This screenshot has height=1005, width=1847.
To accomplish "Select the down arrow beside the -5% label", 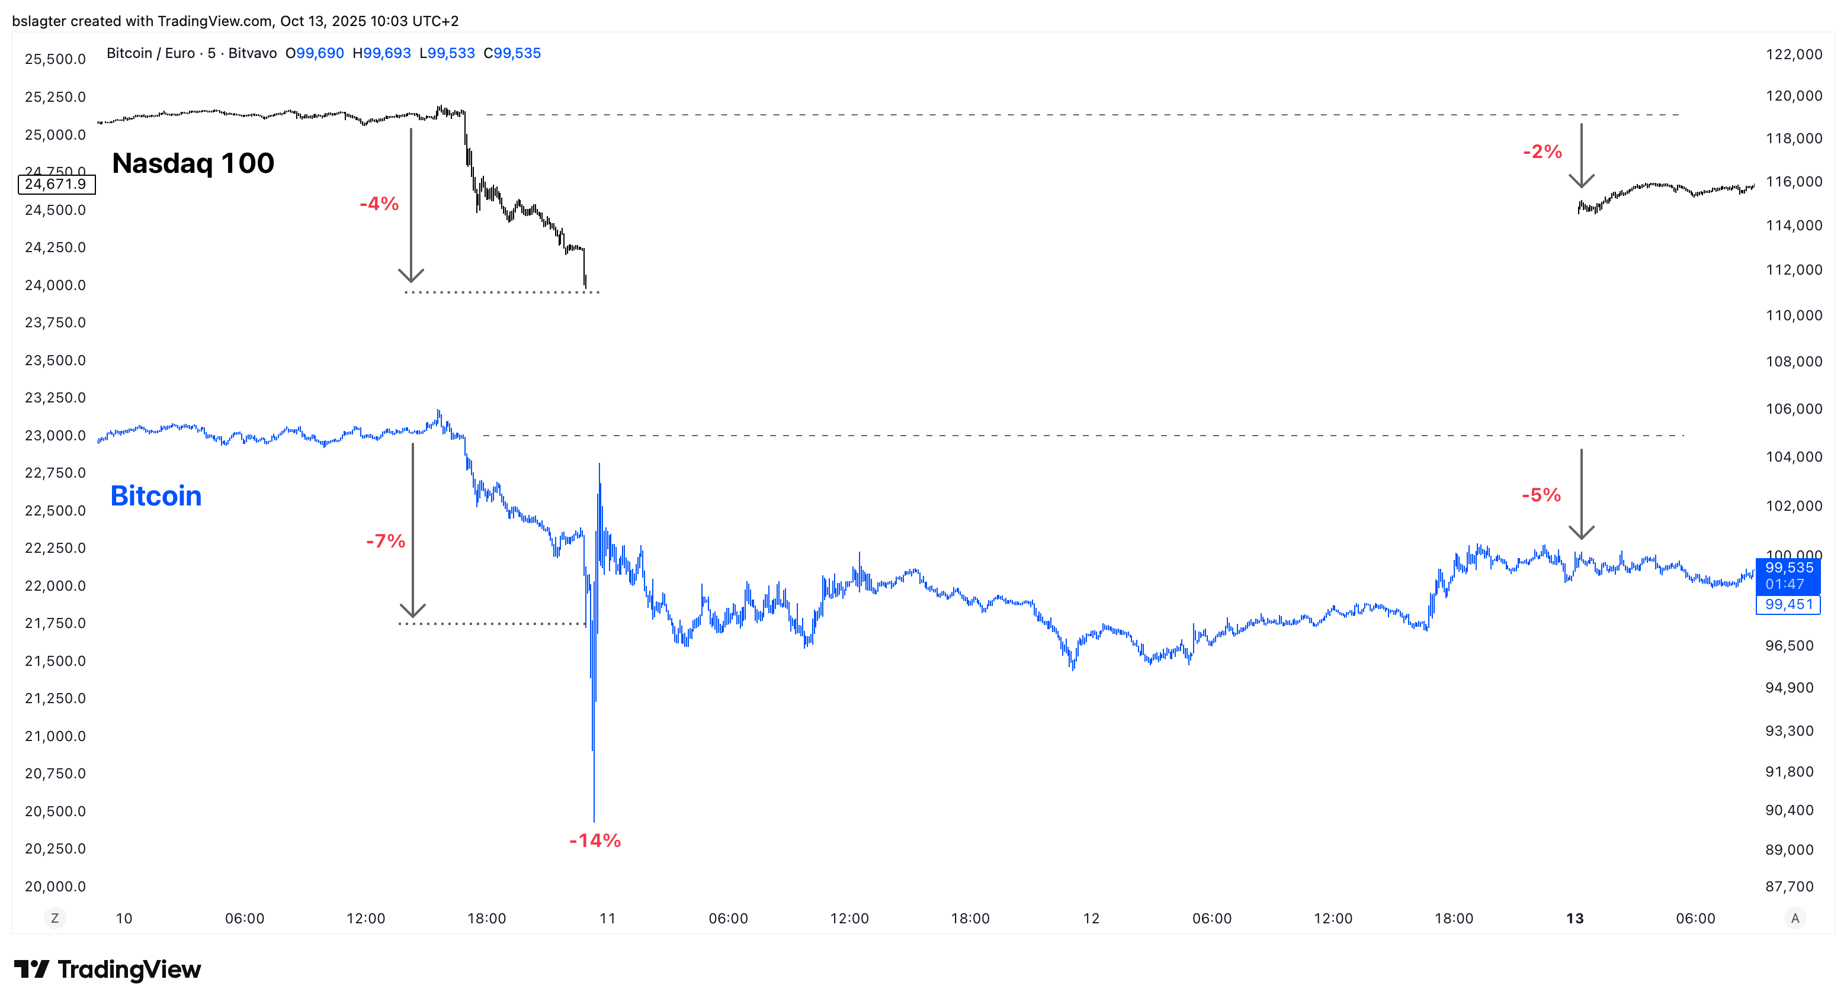I will (x=1581, y=494).
